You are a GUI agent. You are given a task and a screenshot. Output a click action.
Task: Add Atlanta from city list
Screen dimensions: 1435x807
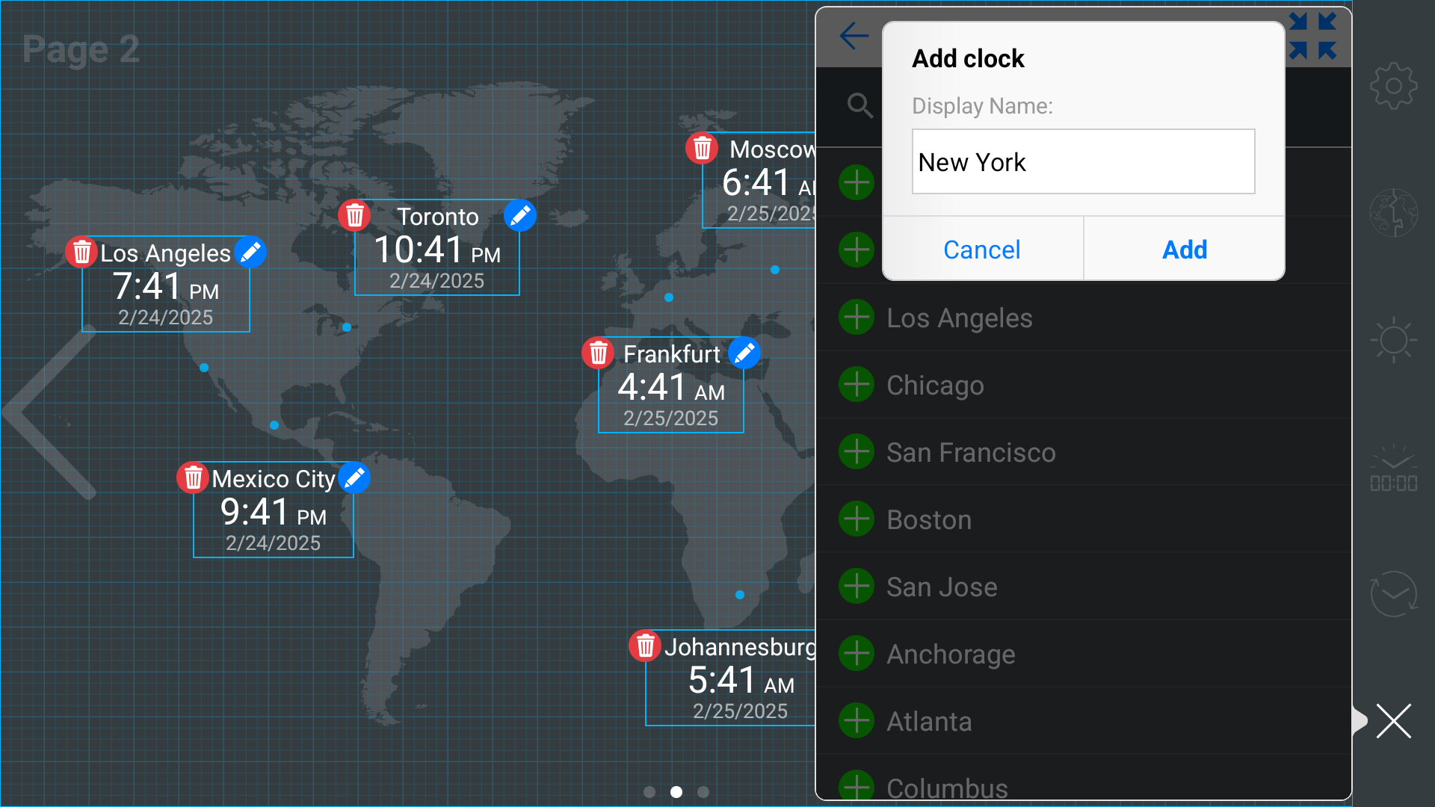tap(857, 721)
